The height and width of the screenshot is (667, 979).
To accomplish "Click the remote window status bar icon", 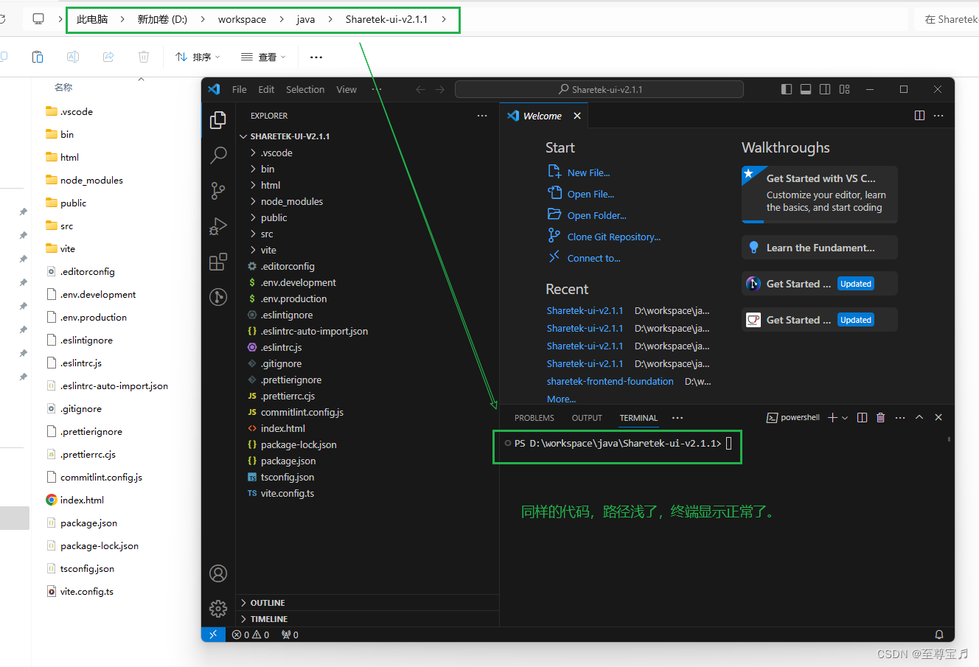I will (x=213, y=635).
